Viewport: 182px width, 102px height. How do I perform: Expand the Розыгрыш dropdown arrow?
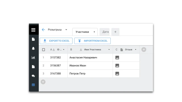tap(66, 30)
